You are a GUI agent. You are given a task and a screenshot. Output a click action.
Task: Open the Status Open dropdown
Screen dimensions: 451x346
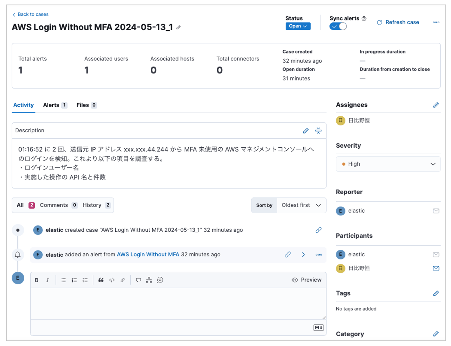(x=298, y=26)
